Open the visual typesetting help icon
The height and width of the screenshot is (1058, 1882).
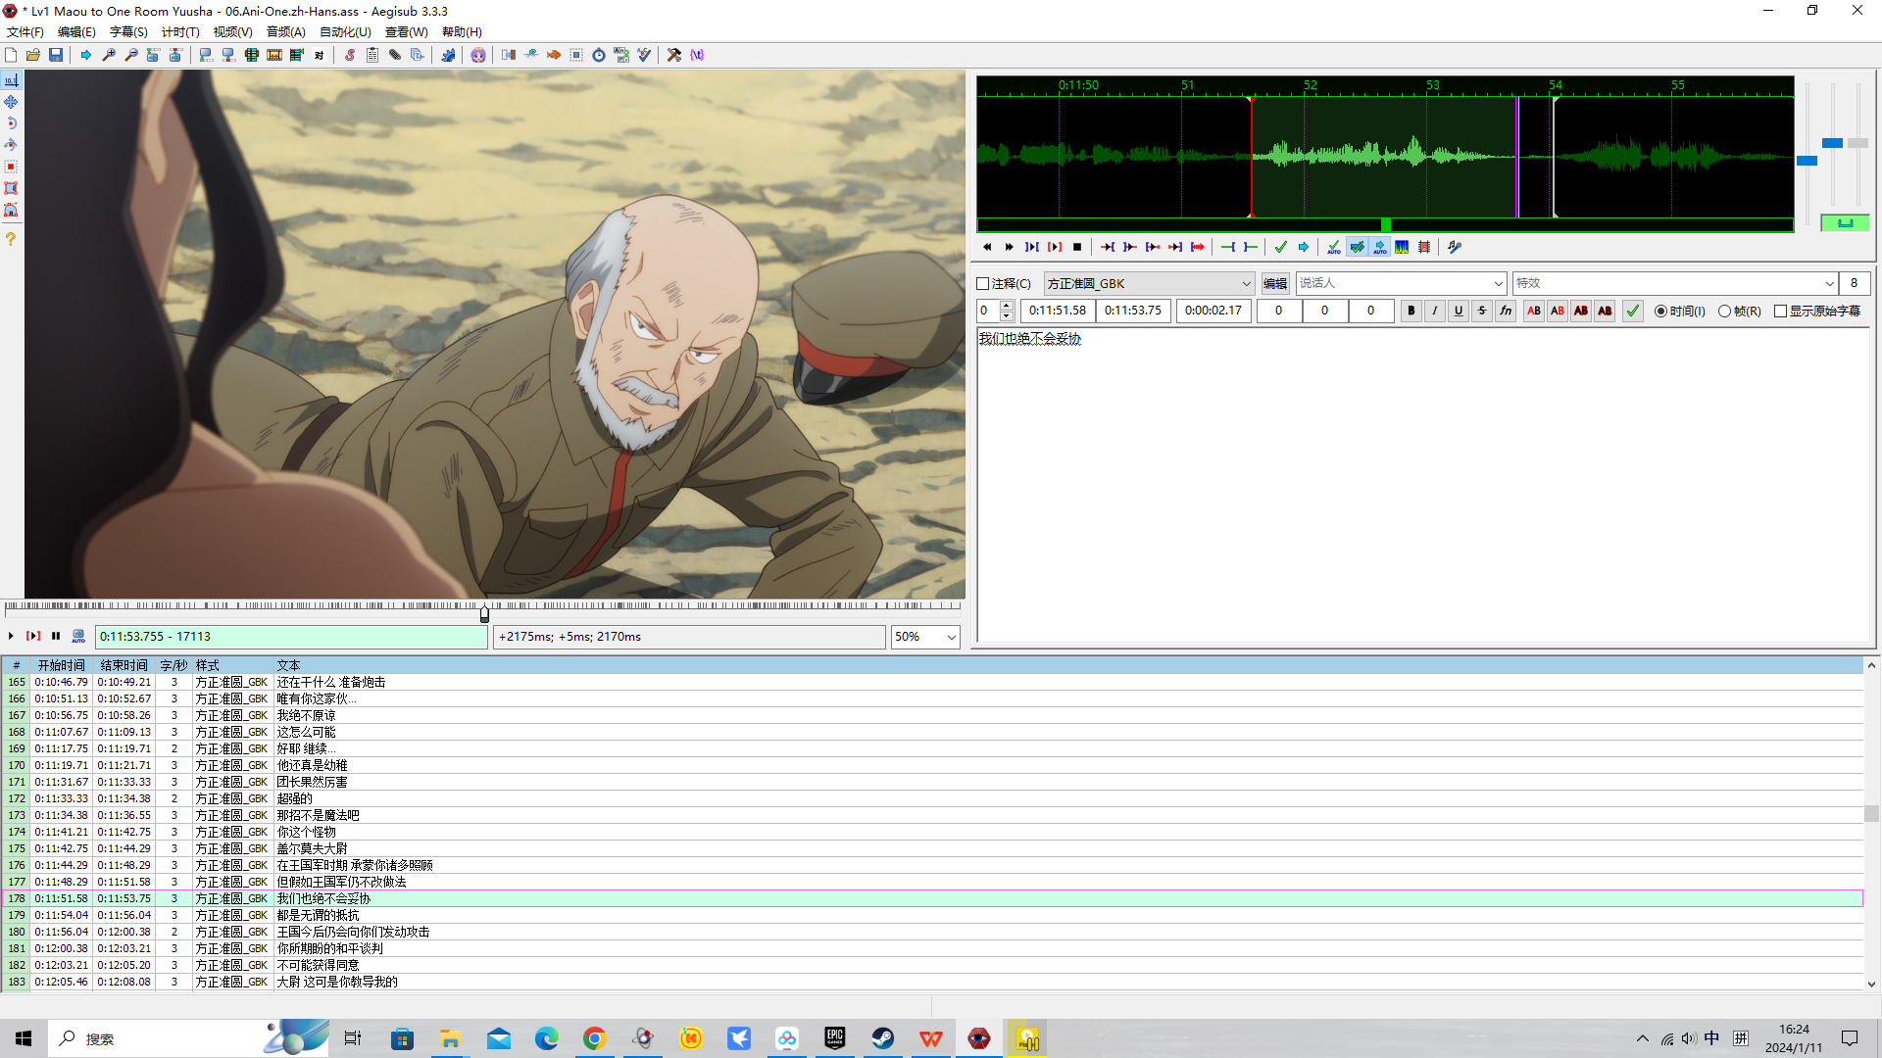click(11, 239)
